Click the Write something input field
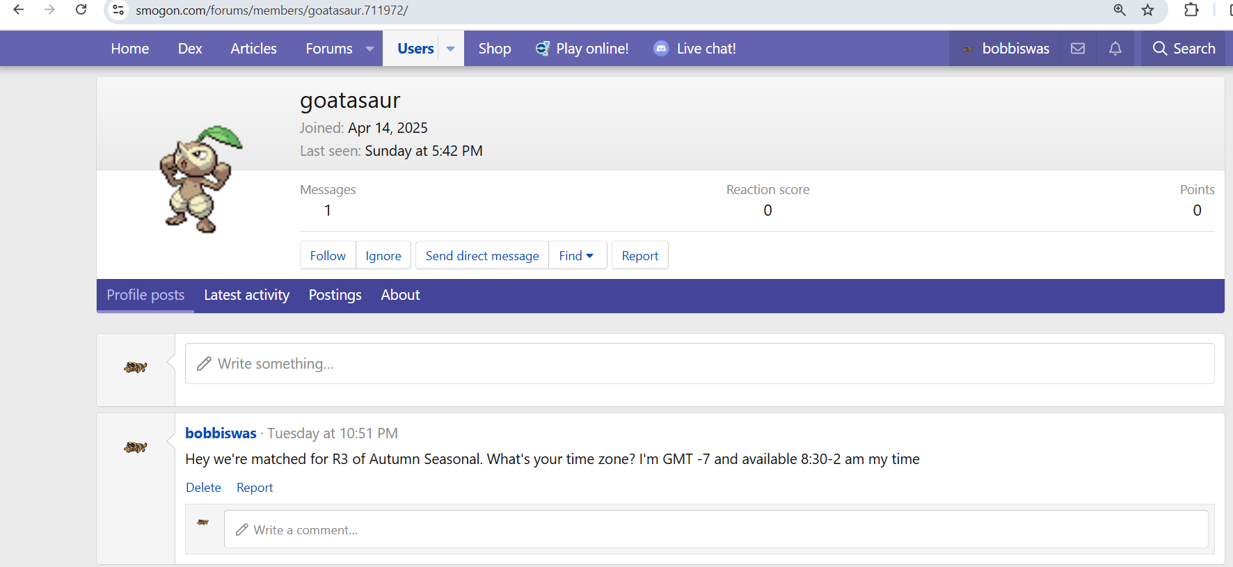This screenshot has width=1233, height=567. coord(699,364)
